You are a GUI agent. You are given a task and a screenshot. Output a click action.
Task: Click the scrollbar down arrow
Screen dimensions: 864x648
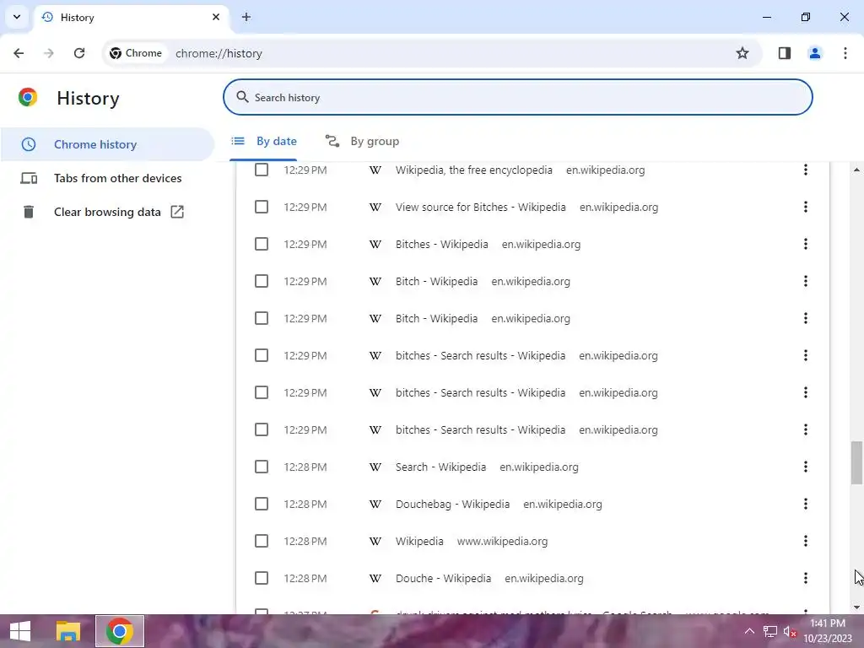(856, 607)
